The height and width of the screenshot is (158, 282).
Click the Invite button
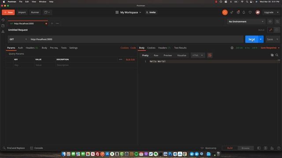pos(151,12)
